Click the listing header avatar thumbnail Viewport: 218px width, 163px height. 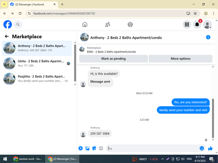tap(84, 37)
